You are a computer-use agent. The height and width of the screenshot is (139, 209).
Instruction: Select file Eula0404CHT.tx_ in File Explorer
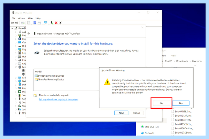coord(182,120)
